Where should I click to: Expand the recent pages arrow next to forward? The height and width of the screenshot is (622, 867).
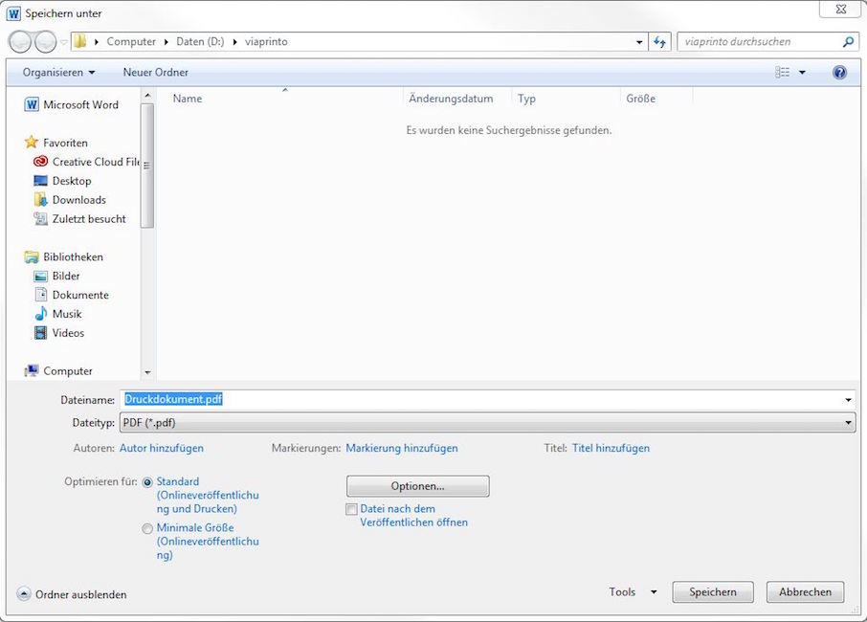pyautogui.click(x=63, y=42)
